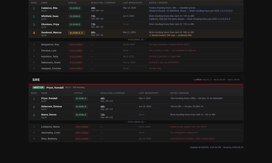Click EXCLUDED badge for Rios, Bethany

(82, 139)
